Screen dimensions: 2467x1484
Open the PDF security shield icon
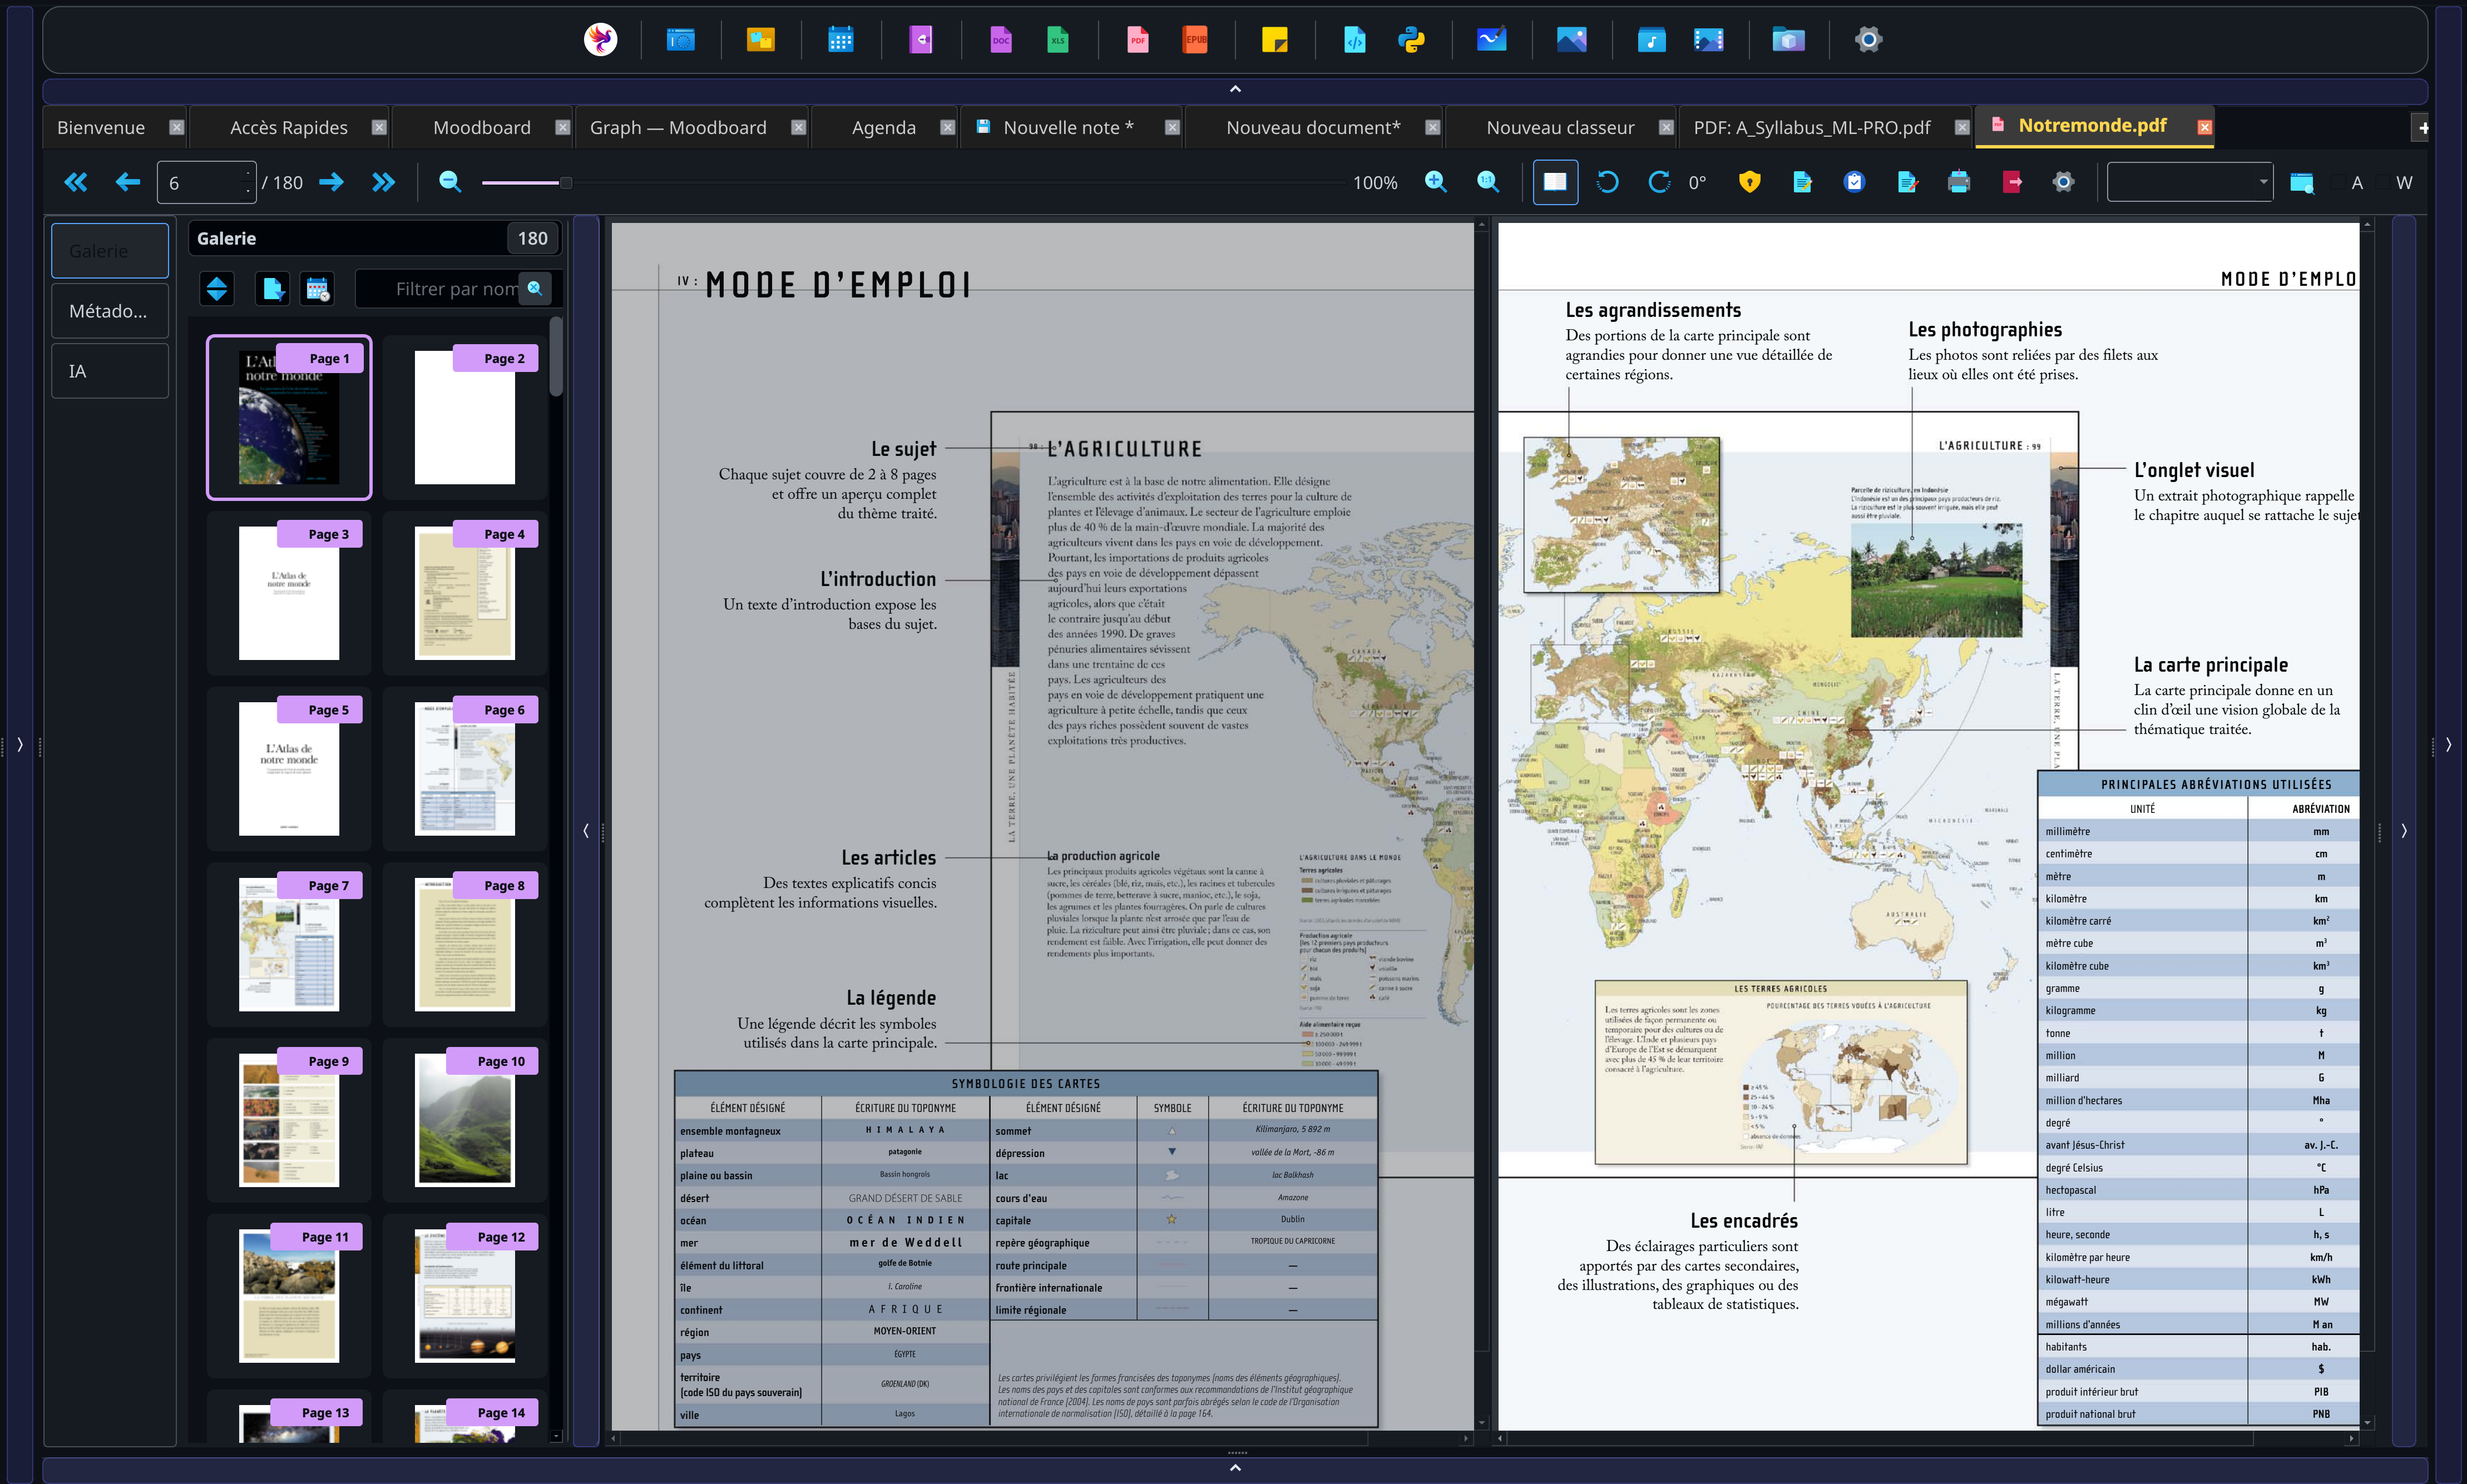point(1750,182)
